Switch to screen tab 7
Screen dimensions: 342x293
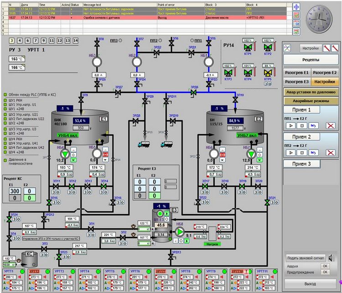click(36, 41)
